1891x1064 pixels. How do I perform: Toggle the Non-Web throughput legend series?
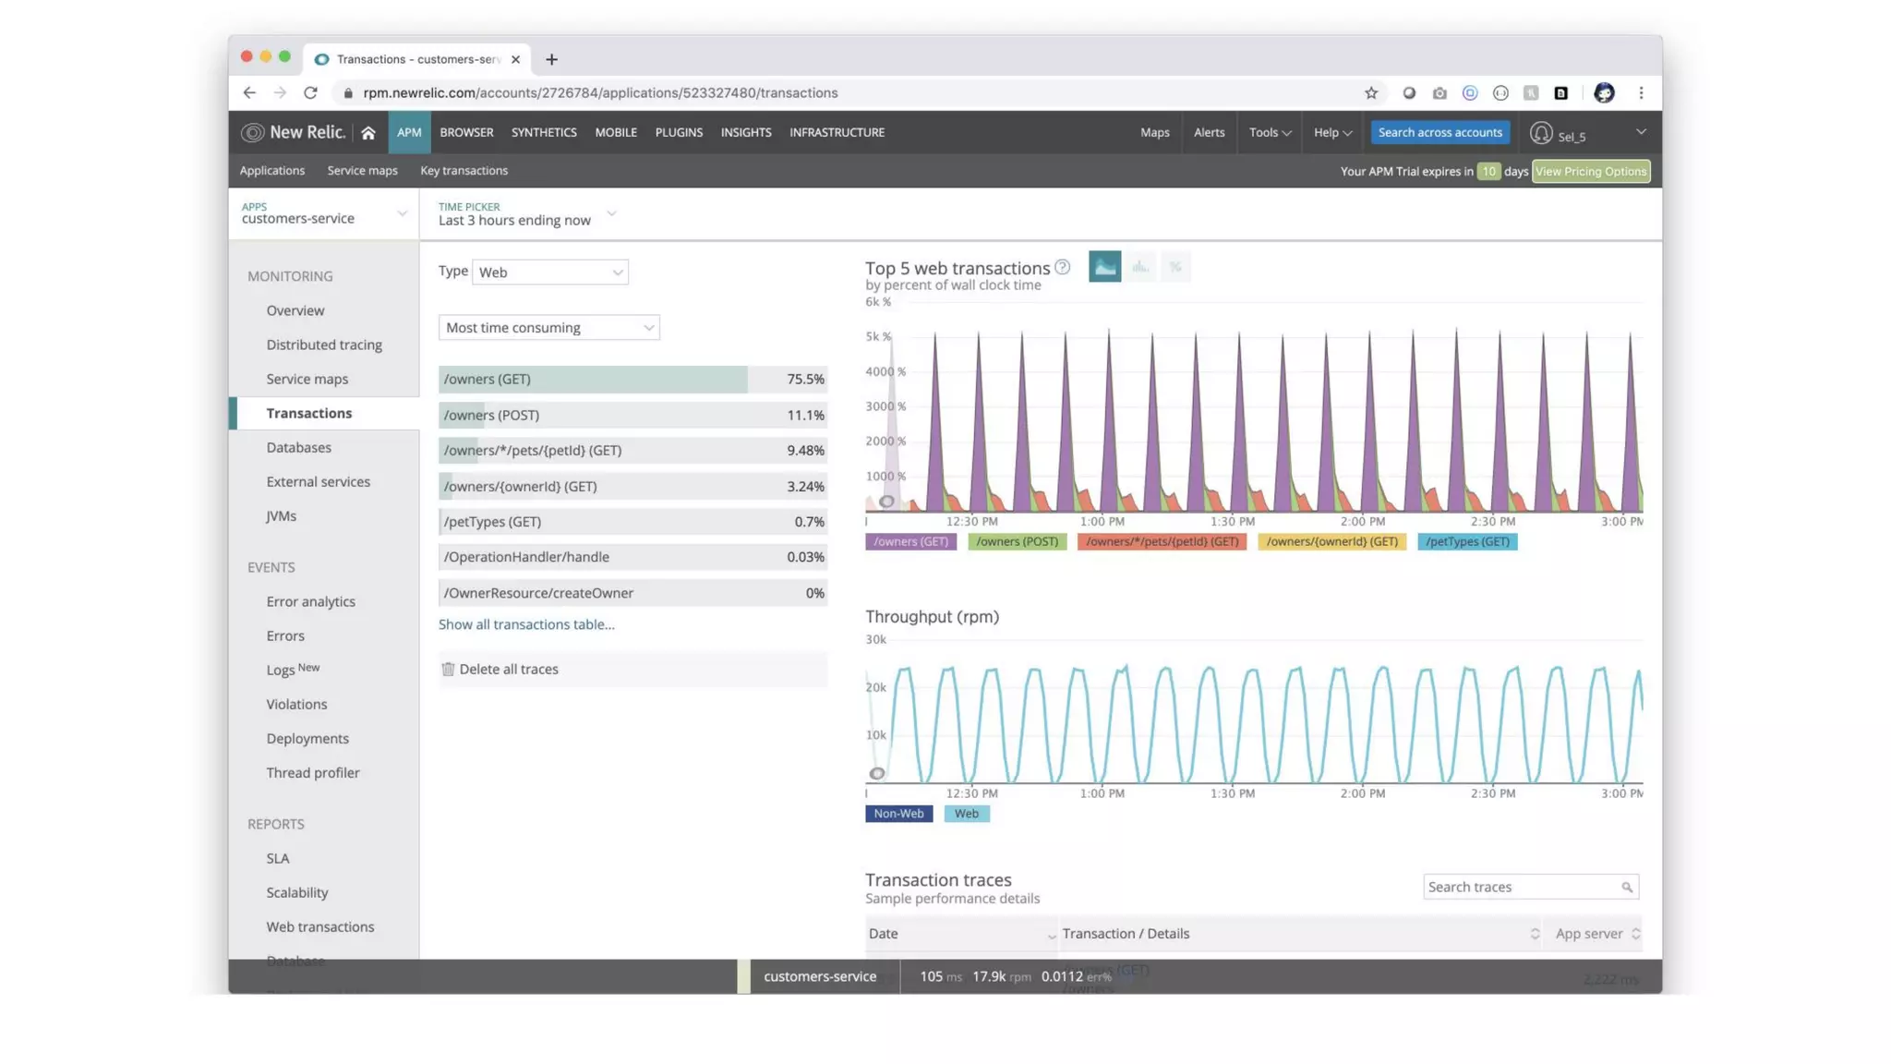[x=898, y=814]
